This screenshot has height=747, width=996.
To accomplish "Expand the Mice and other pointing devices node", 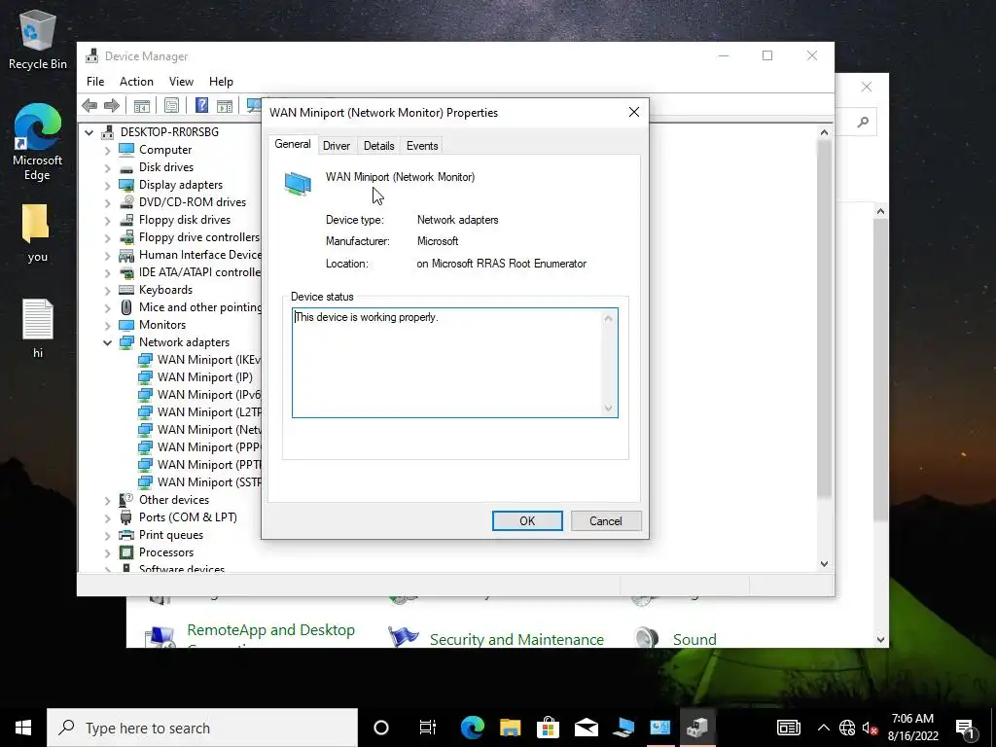I will [x=107, y=307].
